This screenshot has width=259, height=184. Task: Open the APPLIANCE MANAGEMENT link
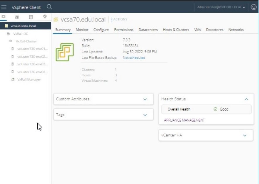(183, 120)
